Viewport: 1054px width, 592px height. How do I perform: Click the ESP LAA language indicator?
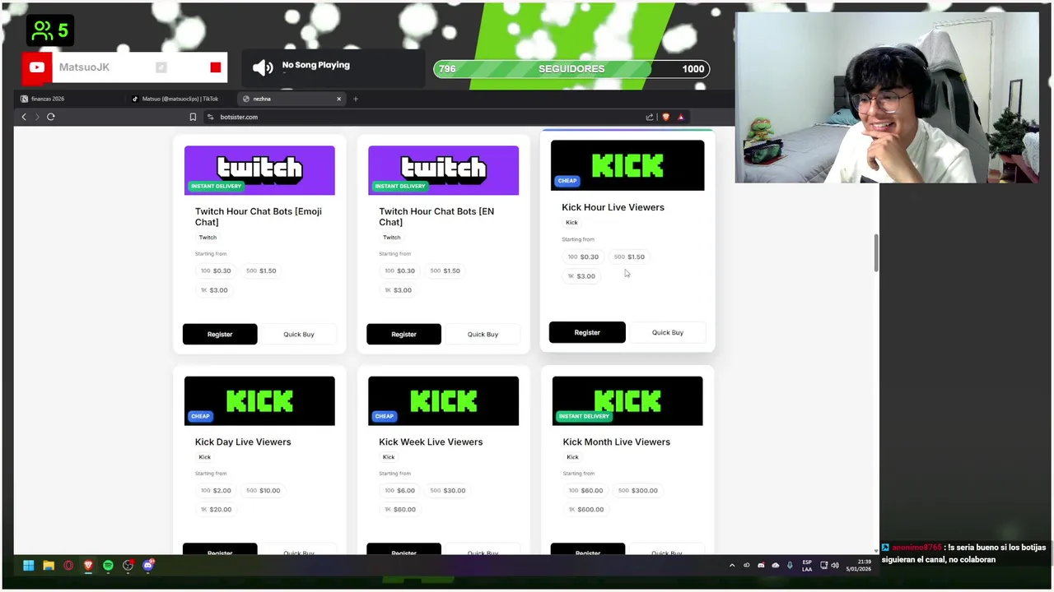click(807, 566)
